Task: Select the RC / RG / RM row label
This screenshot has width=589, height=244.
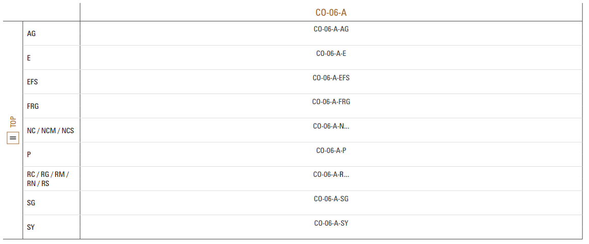Action: pos(48,179)
